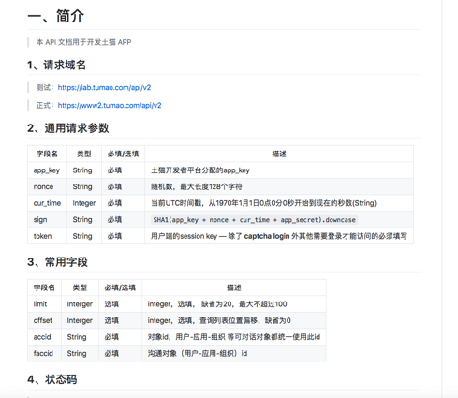Click the heading 1、请求域名
The image size is (458, 398).
pyautogui.click(x=56, y=65)
